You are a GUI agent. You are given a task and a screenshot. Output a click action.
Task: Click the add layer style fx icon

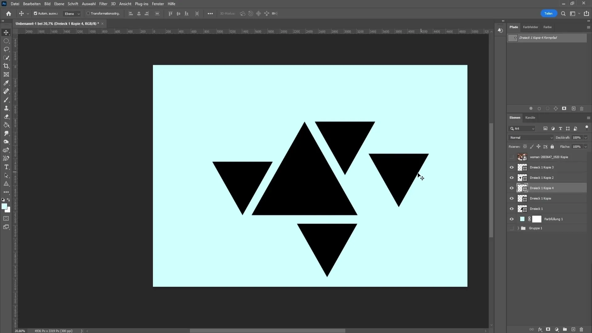click(x=540, y=329)
